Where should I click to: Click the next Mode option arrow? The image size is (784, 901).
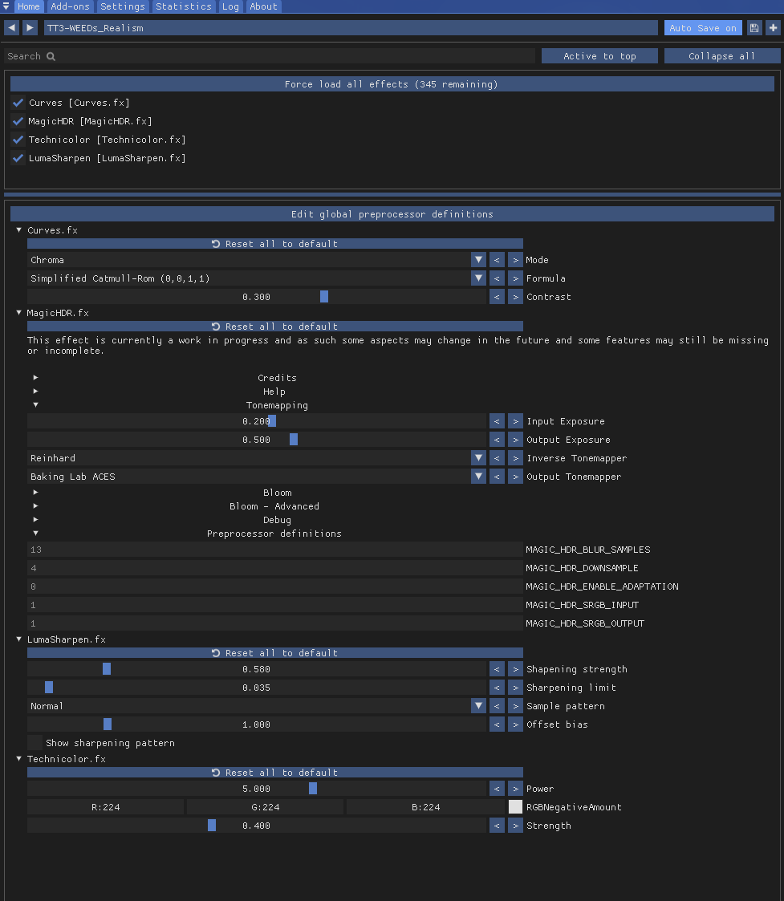[515, 260]
